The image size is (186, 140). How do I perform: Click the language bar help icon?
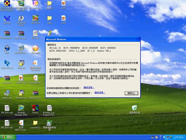click(157, 138)
